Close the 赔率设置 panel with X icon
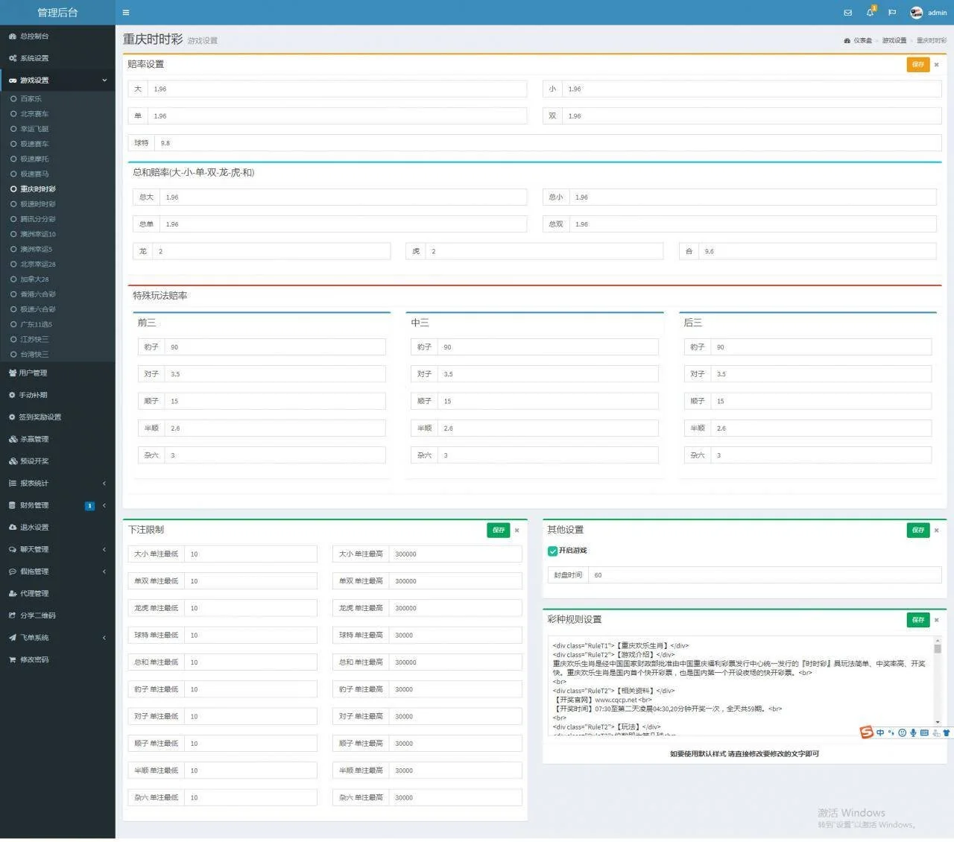The width and height of the screenshot is (954, 842). tap(937, 65)
